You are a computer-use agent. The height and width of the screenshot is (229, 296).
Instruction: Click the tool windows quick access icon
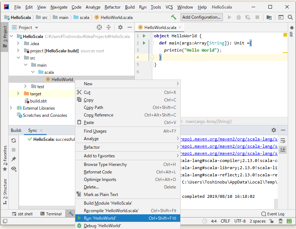[x=5, y=221]
